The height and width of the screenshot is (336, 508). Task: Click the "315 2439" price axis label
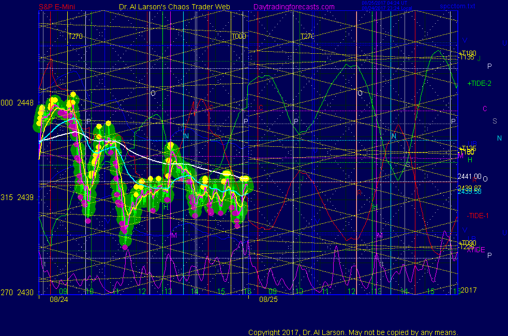point(17,197)
